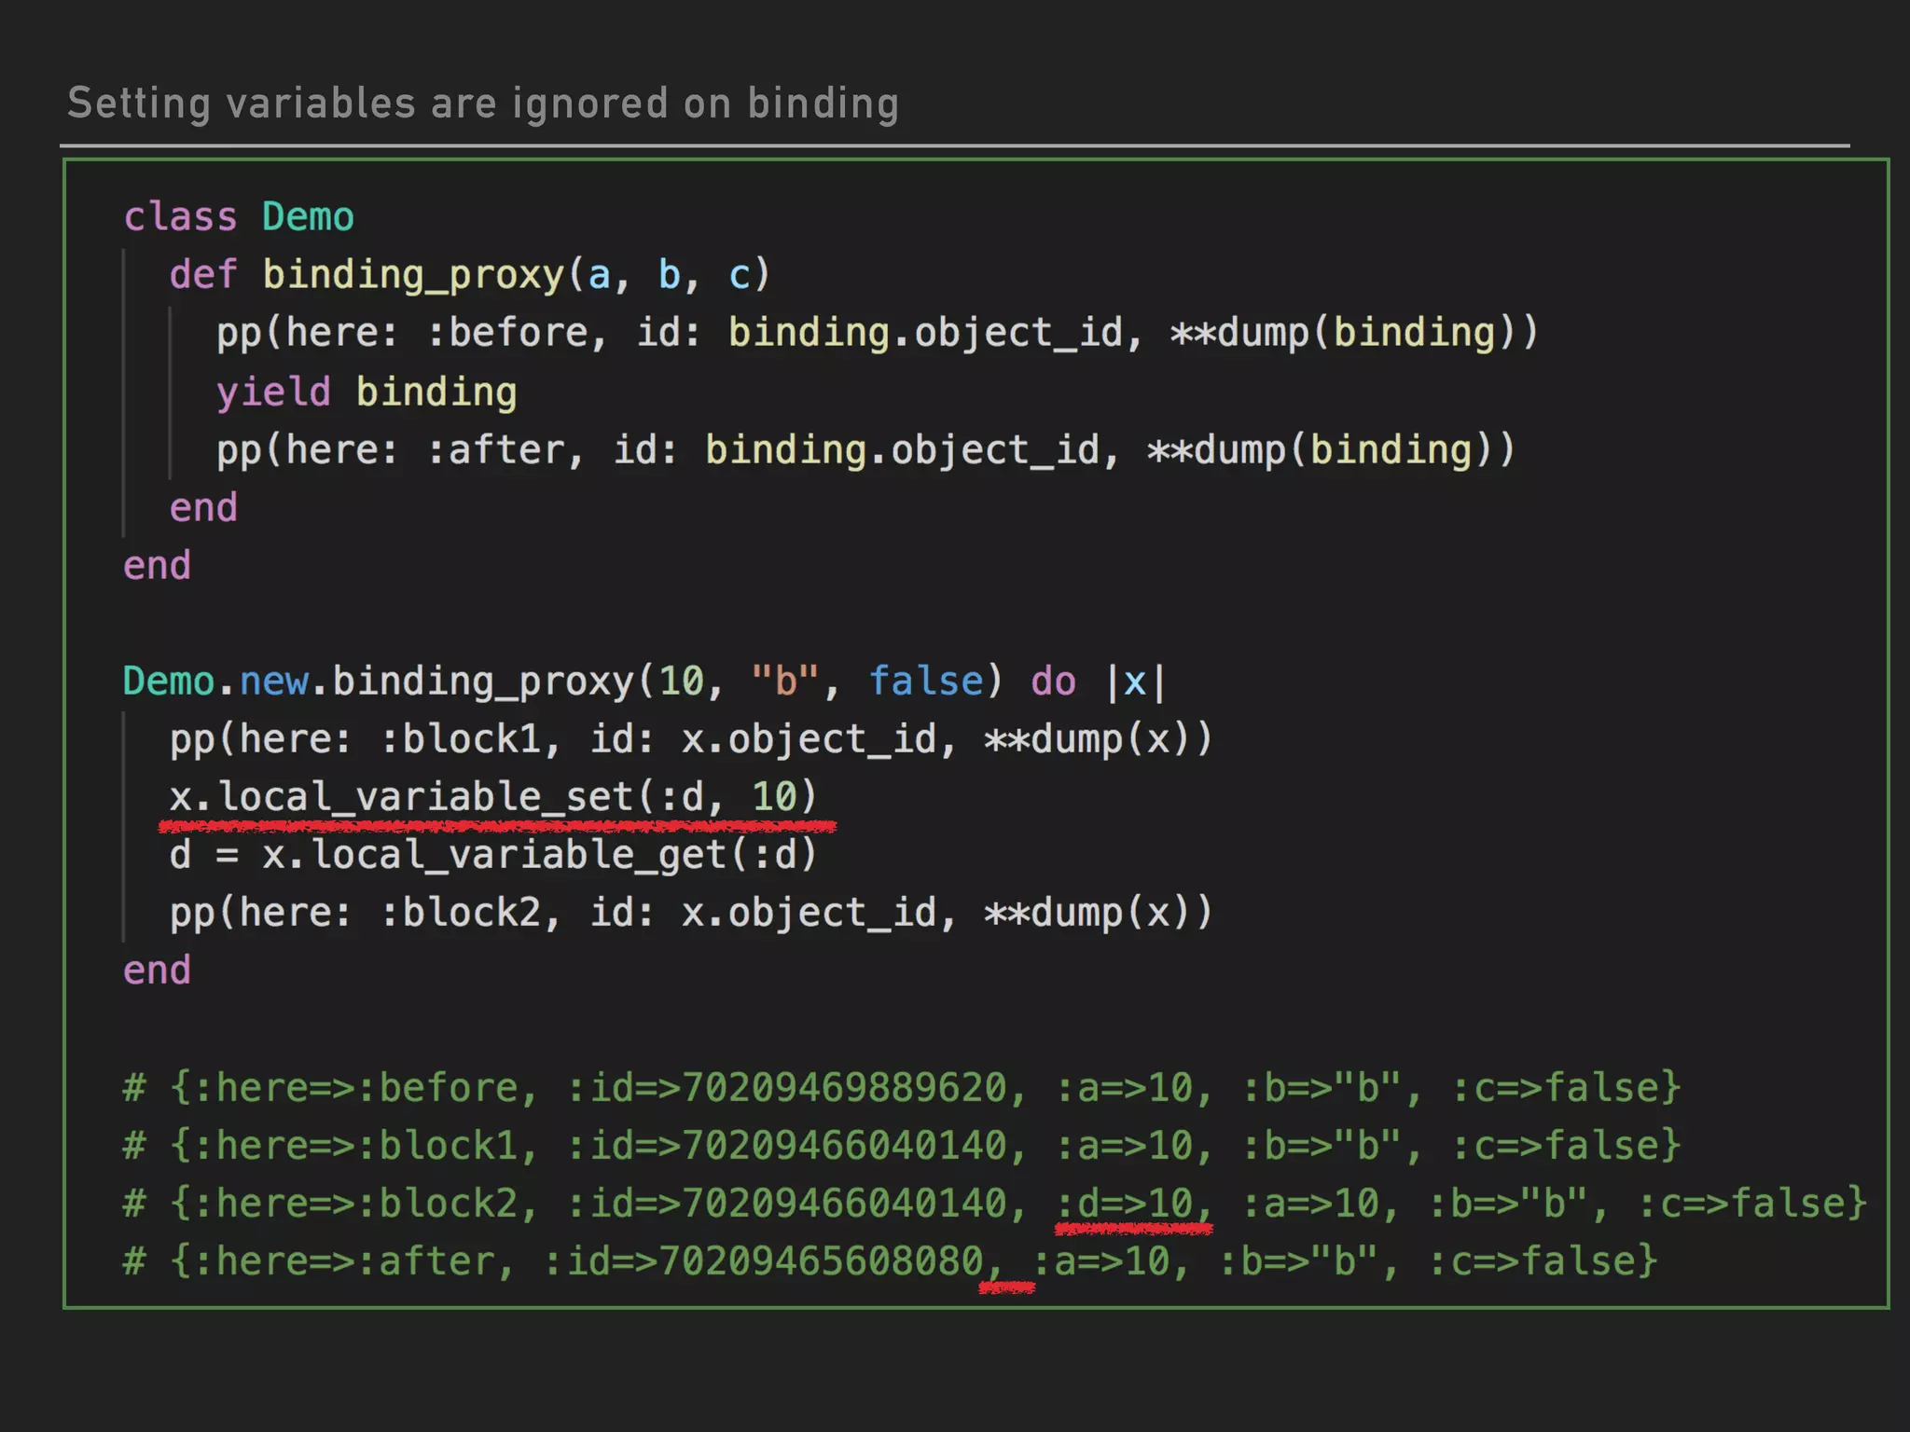Click the inner 'end' closing the method
Screen dimensions: 1910x1432
click(203, 508)
